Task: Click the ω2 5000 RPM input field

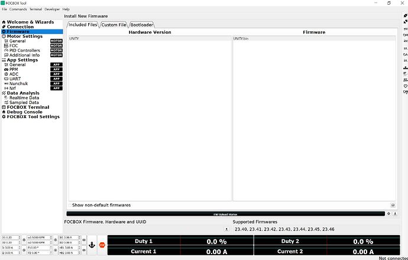Action: (40, 243)
